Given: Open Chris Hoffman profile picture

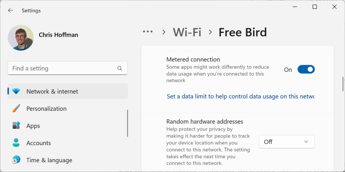Looking at the screenshot, I should (x=21, y=38).
